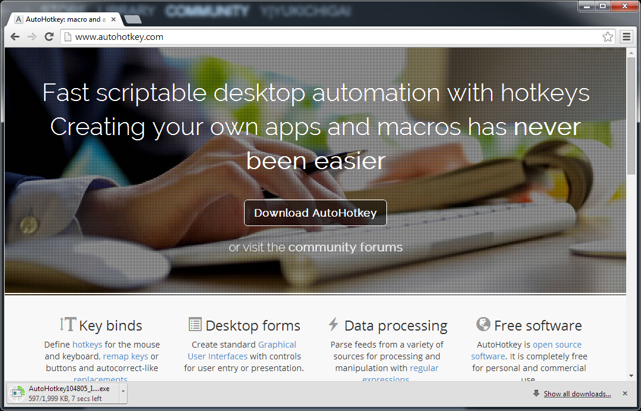The height and width of the screenshot is (411, 641).
Task: Click '597/1,999 KB, 7 secs left' status
Action: [x=65, y=399]
